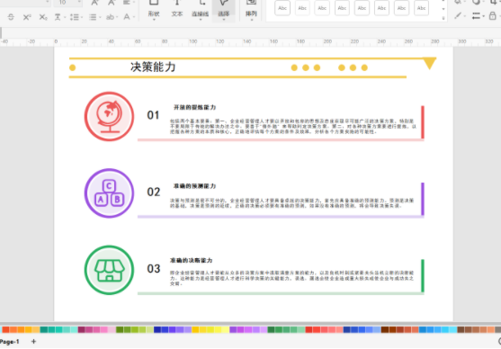The image size is (501, 349).
Task: Pick the dark brown swatch in palette
Action: click(385, 330)
